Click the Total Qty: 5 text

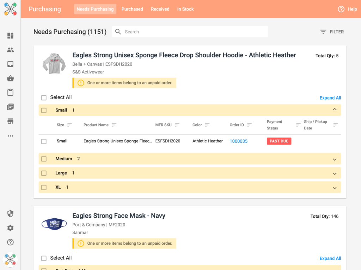point(327,56)
